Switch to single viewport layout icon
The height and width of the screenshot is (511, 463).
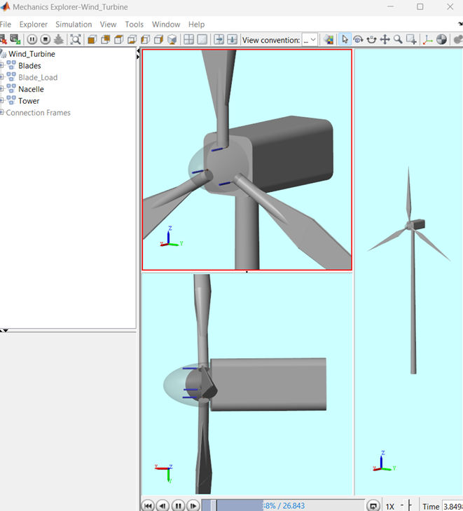(x=202, y=40)
